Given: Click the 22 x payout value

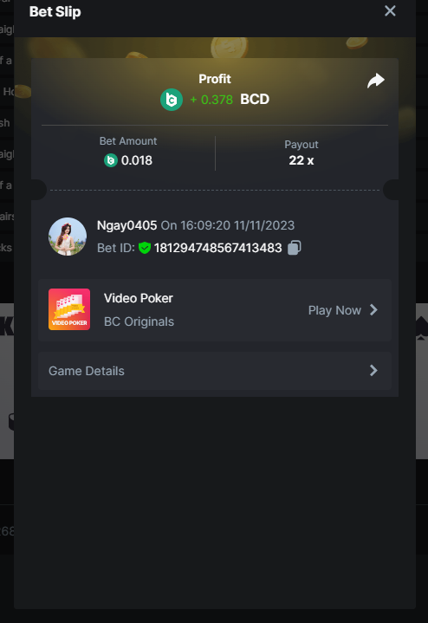Looking at the screenshot, I should (302, 160).
